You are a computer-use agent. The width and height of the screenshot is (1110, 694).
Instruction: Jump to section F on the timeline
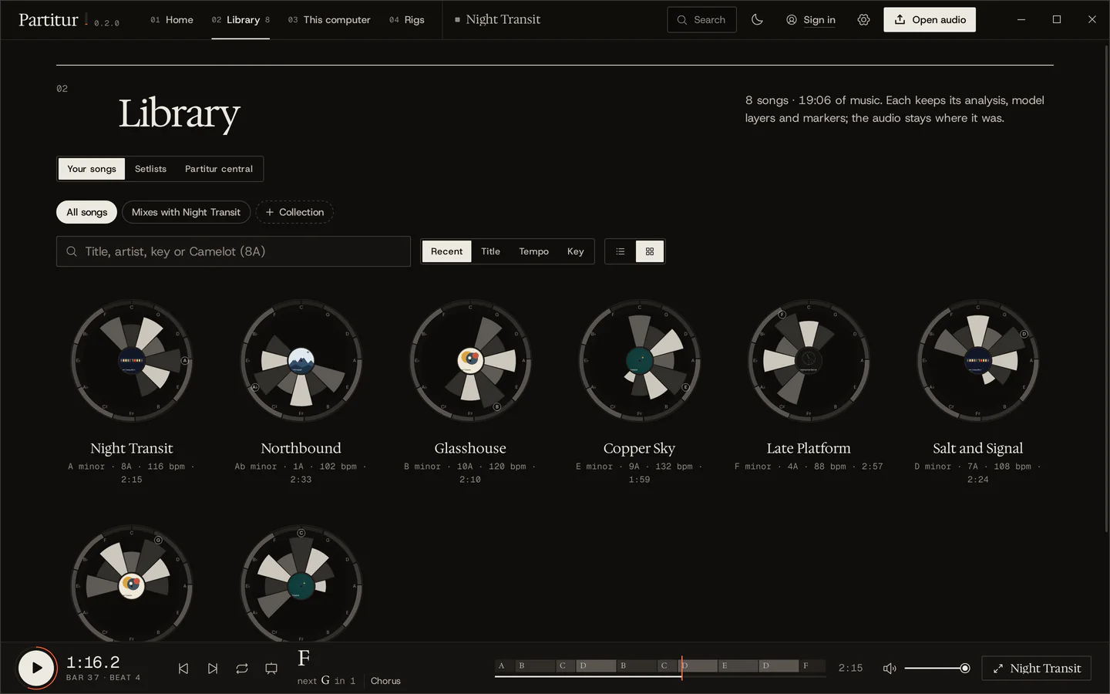point(812,665)
